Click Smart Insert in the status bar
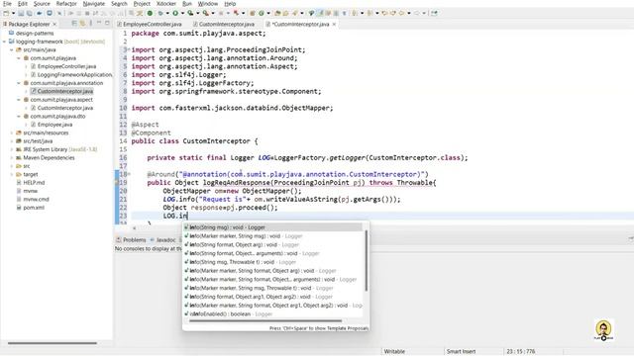Viewport: 634px width, 356px height. click(461, 352)
